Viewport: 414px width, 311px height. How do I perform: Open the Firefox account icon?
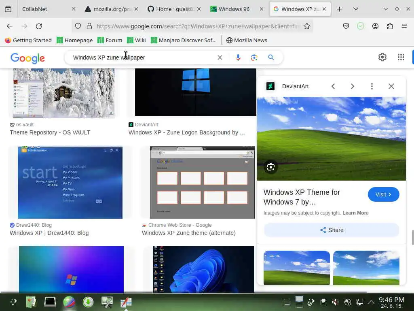click(x=375, y=26)
